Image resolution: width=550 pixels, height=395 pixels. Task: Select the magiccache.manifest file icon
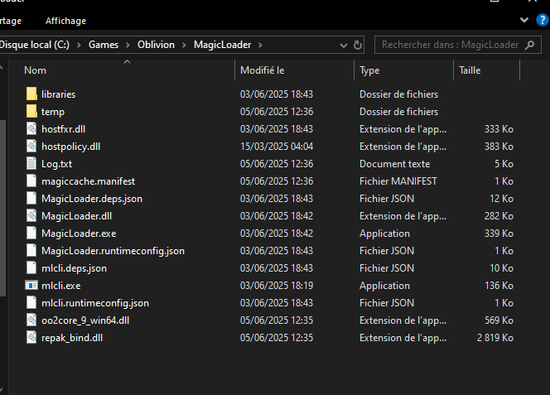[x=31, y=181]
